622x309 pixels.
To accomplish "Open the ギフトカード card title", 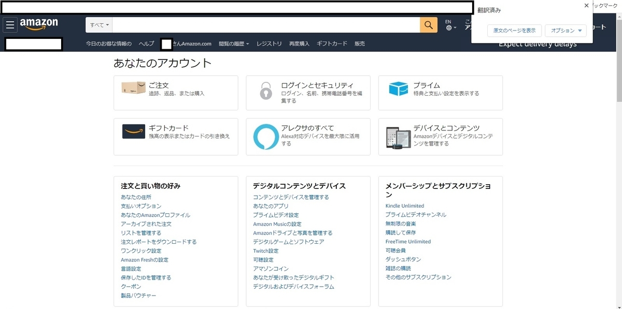I will tap(168, 128).
